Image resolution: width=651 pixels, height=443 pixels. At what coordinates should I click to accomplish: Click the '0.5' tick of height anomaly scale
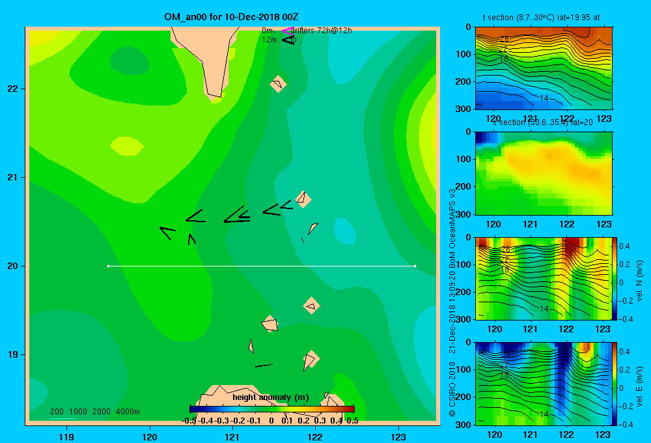[352, 421]
